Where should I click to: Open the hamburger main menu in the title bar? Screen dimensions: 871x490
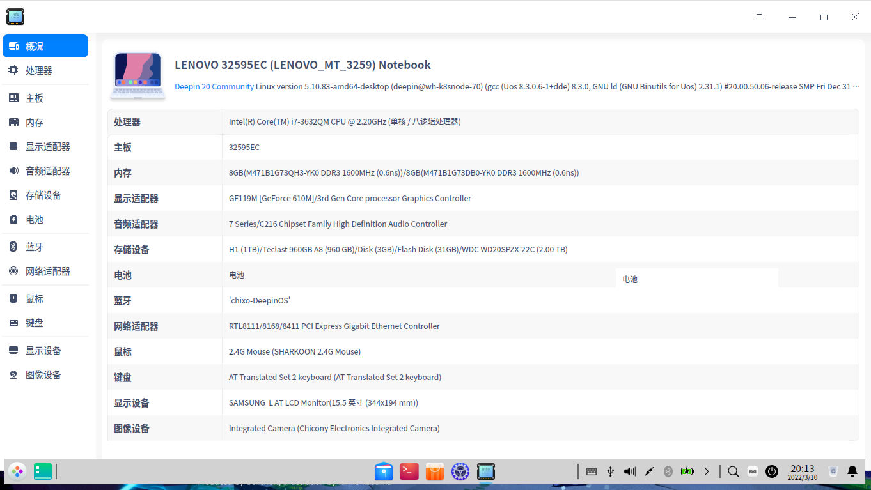760,17
